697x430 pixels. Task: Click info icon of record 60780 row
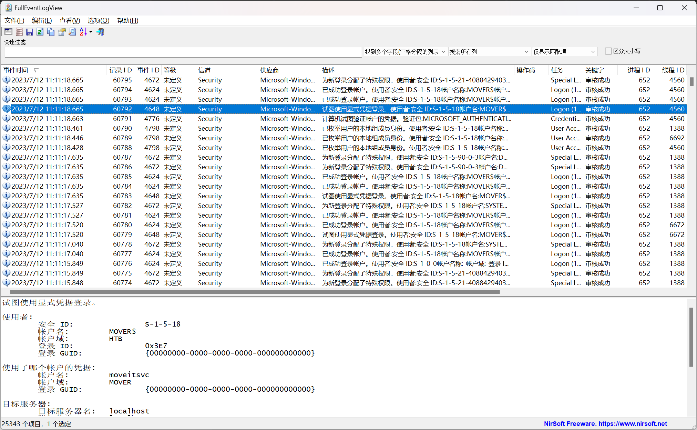[6, 225]
